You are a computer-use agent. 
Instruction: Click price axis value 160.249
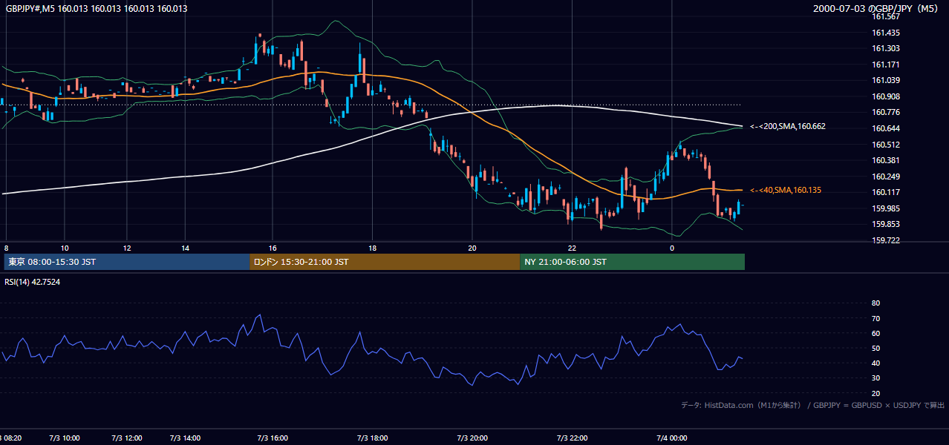click(885, 177)
